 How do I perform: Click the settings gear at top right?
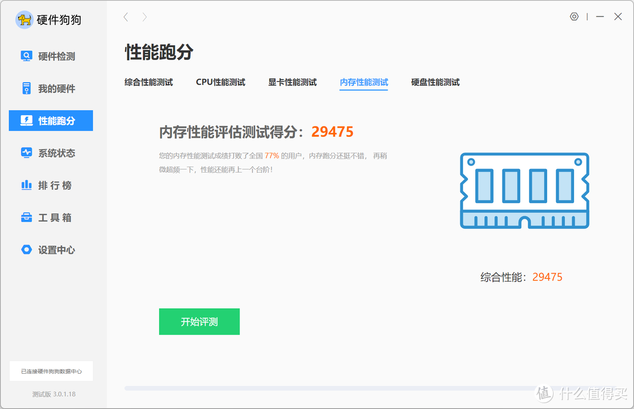point(574,16)
